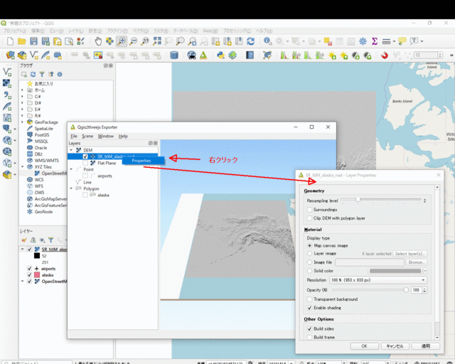
Task: Click the Image file path input field
Action: point(370,262)
